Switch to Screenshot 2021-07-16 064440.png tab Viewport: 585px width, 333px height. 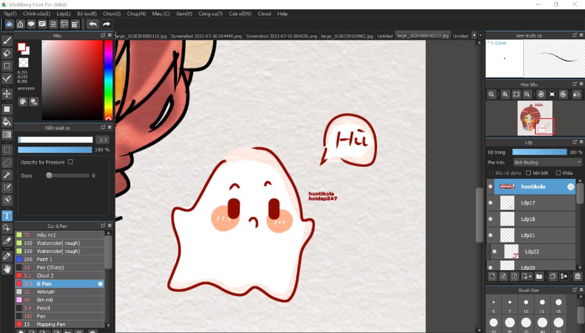pyautogui.click(x=206, y=36)
